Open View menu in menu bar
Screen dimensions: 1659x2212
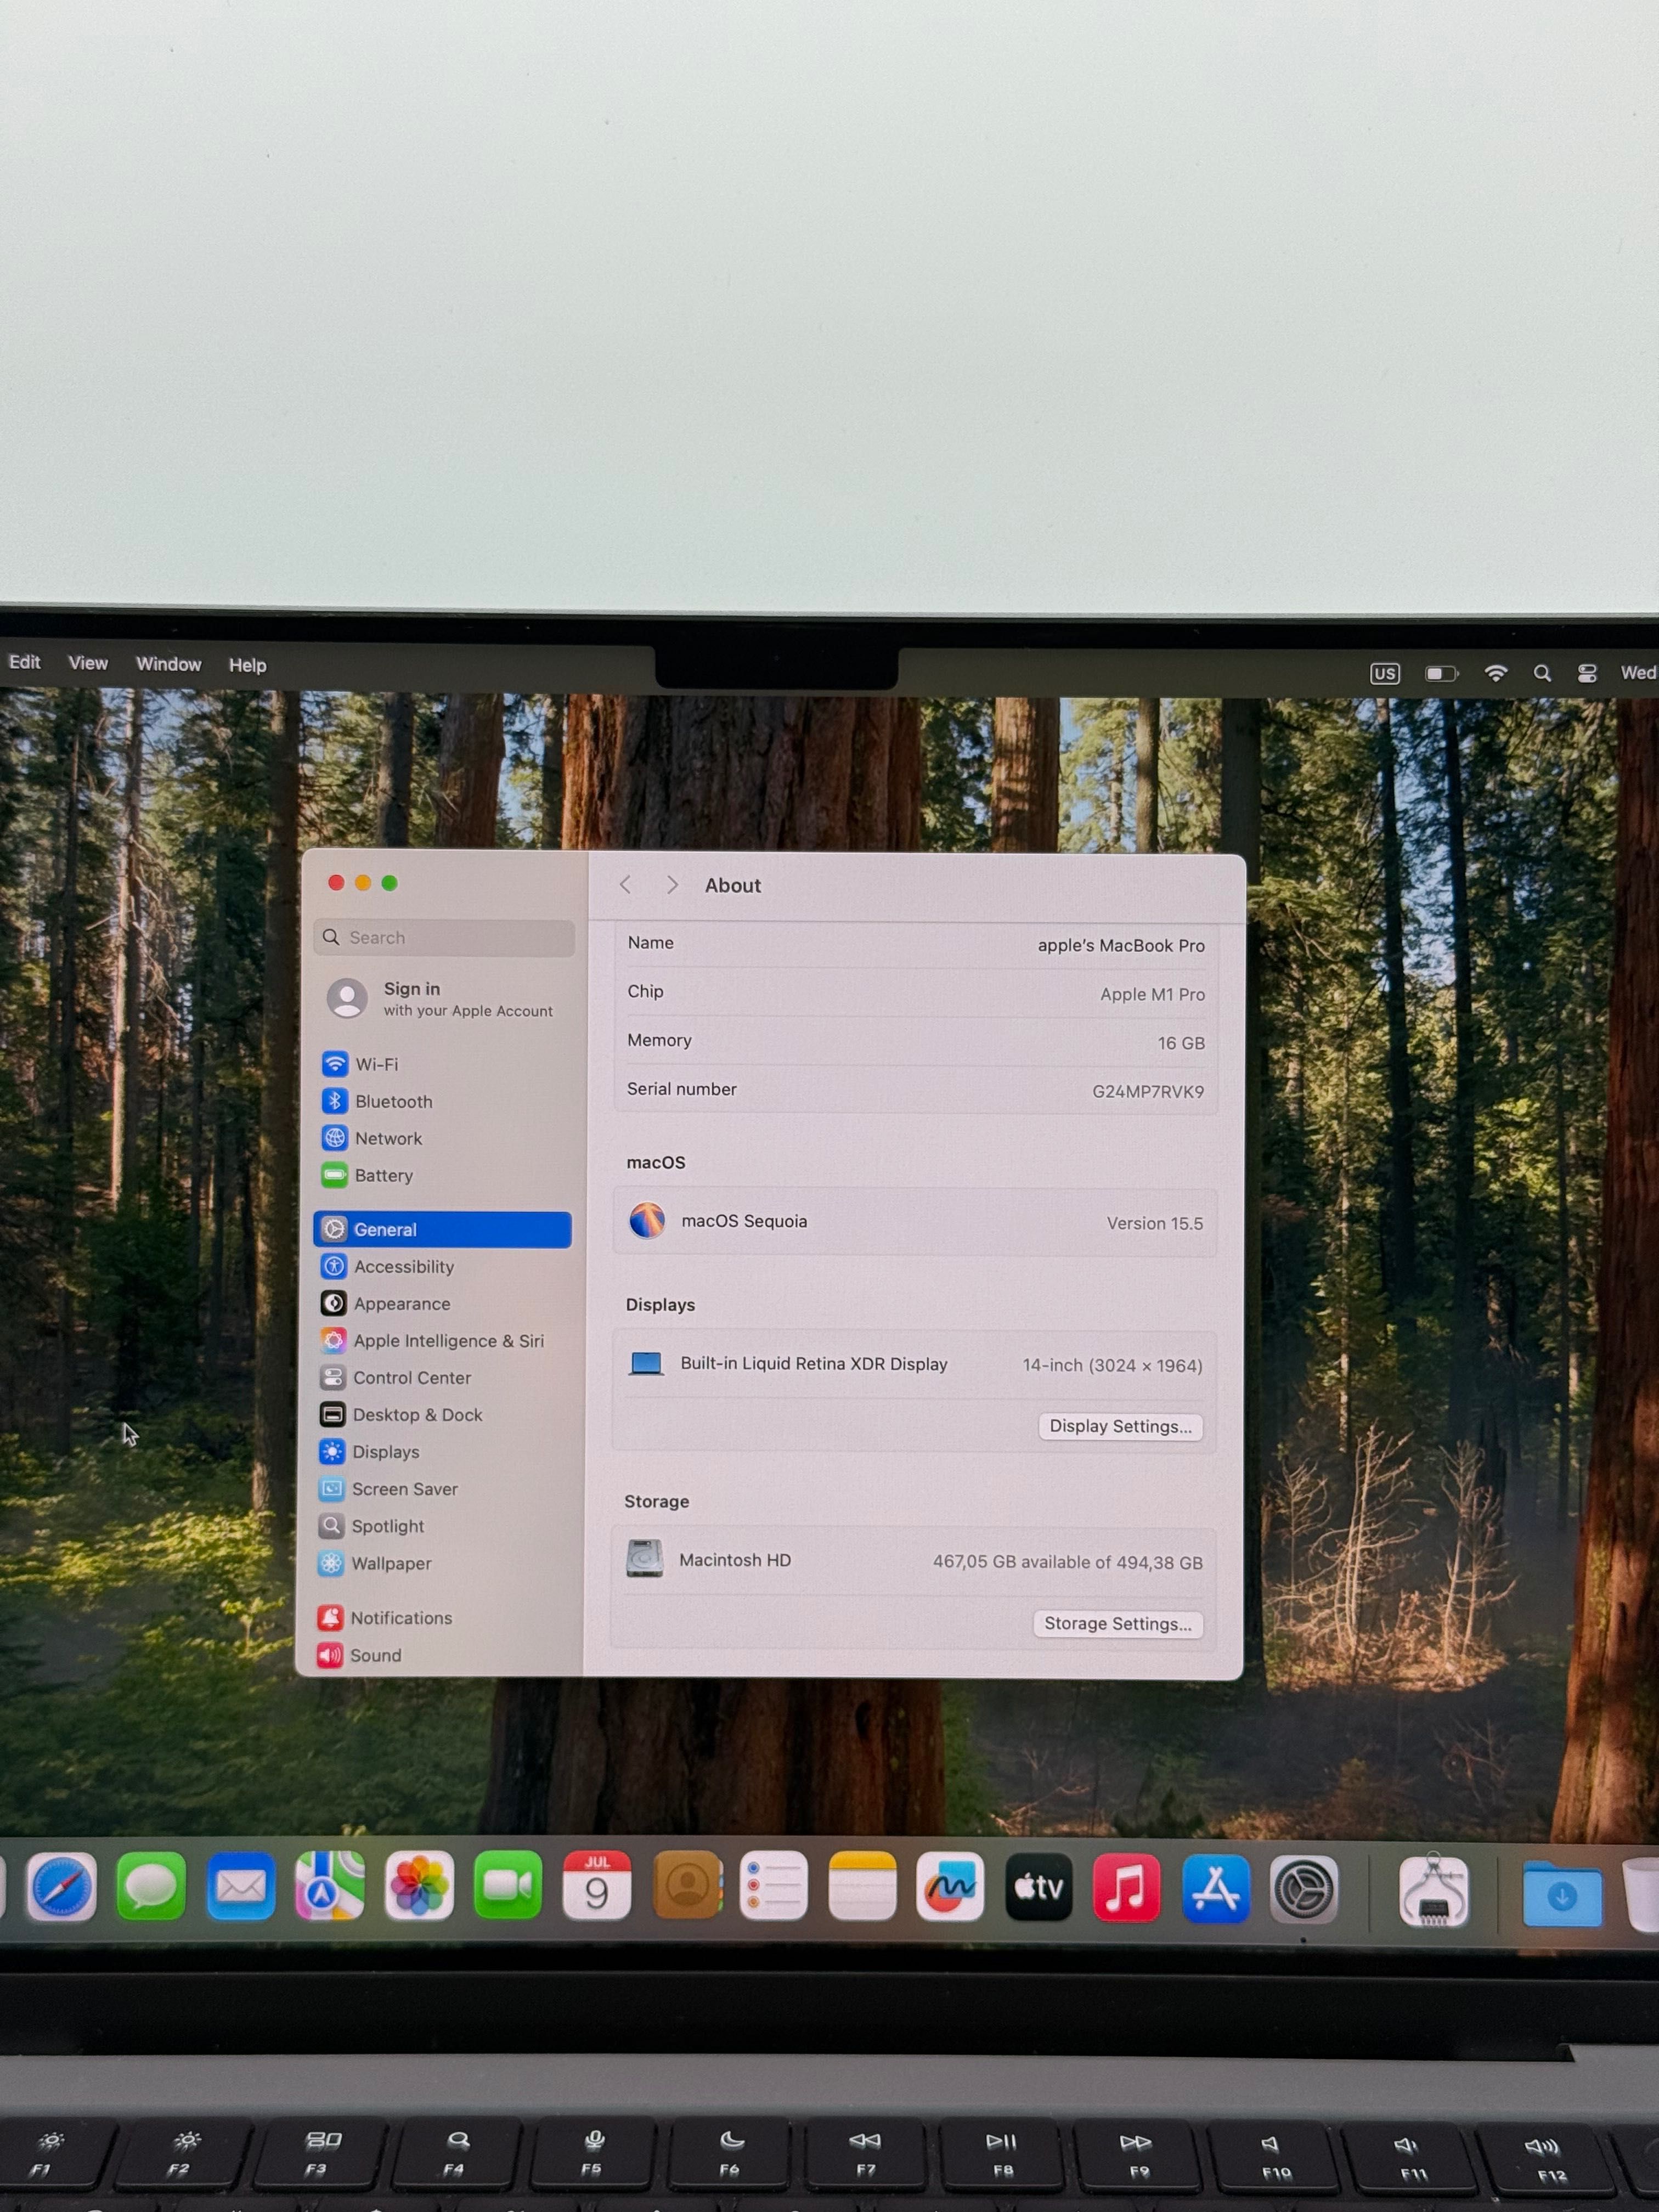(88, 663)
